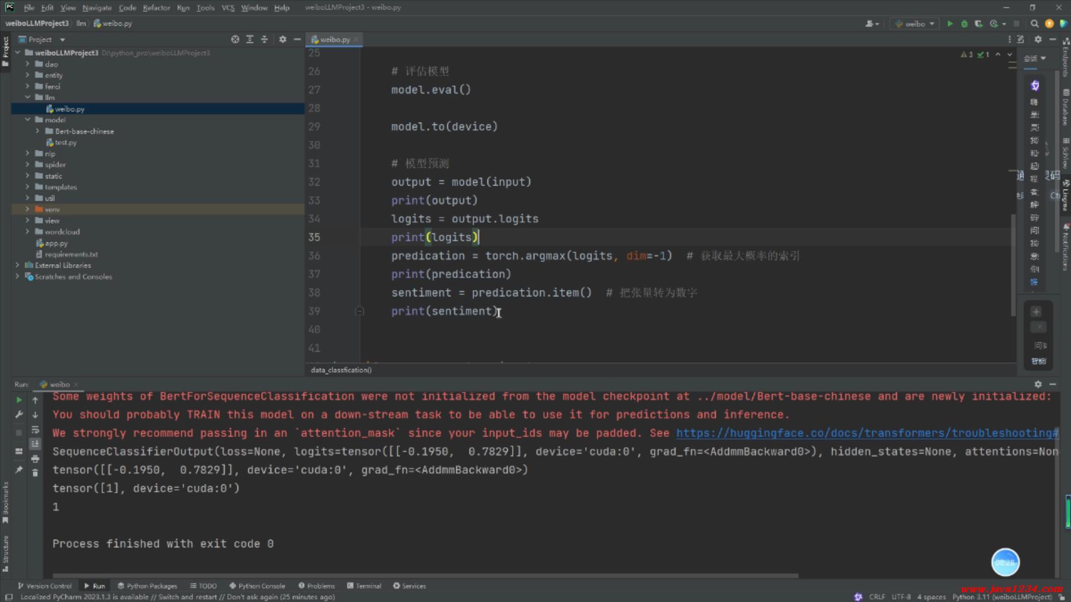Click the green Run button in top toolbar

[950, 23]
